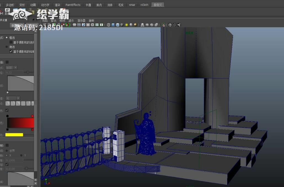Toggle the symmetry checkbox above 世界 option
Image resolution: width=284 pixels, height=187 pixels.
point(7,145)
